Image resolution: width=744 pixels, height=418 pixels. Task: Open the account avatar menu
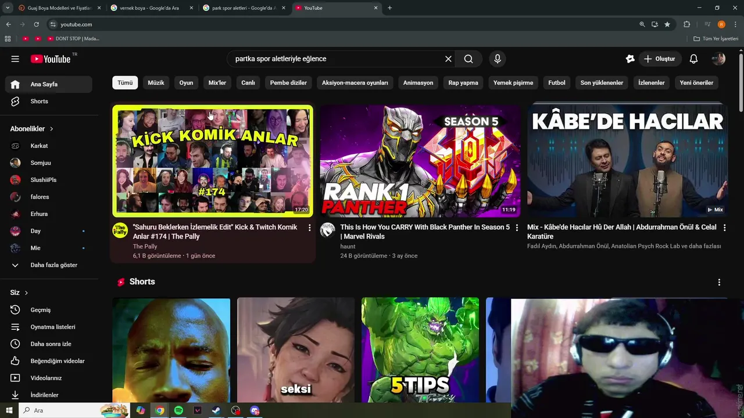coord(718,59)
